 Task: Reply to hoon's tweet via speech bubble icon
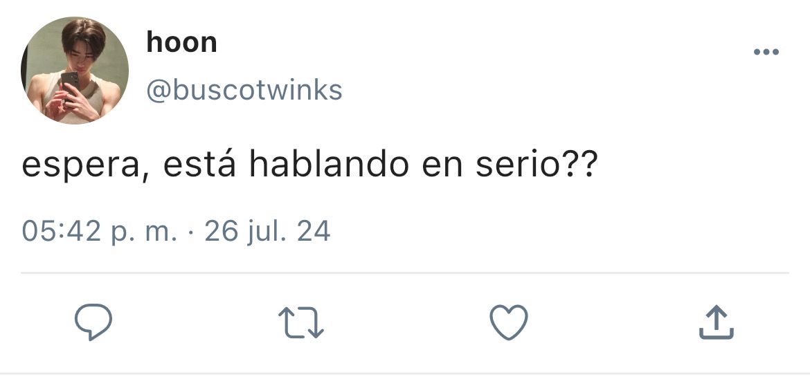coord(93,322)
